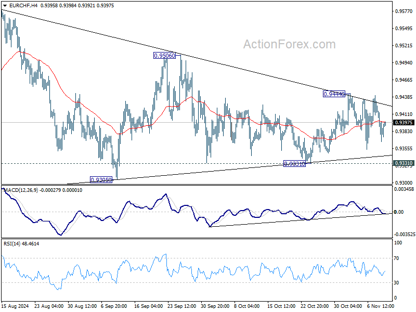Click the 8 Oct 04:00 time label
The width and height of the screenshot is (416, 312).
click(246, 306)
